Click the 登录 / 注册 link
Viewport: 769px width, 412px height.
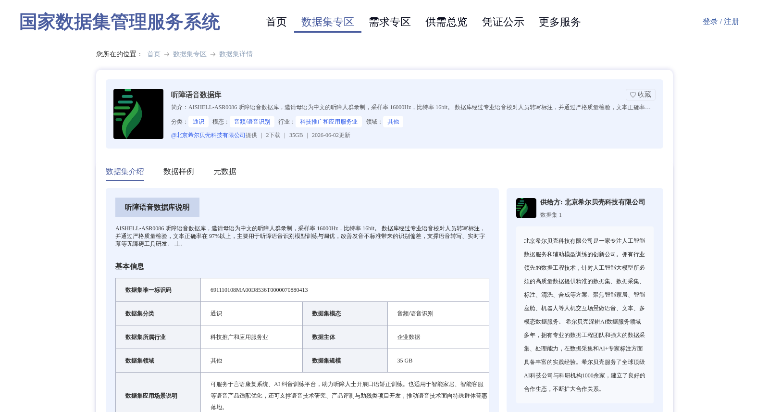coord(720,22)
